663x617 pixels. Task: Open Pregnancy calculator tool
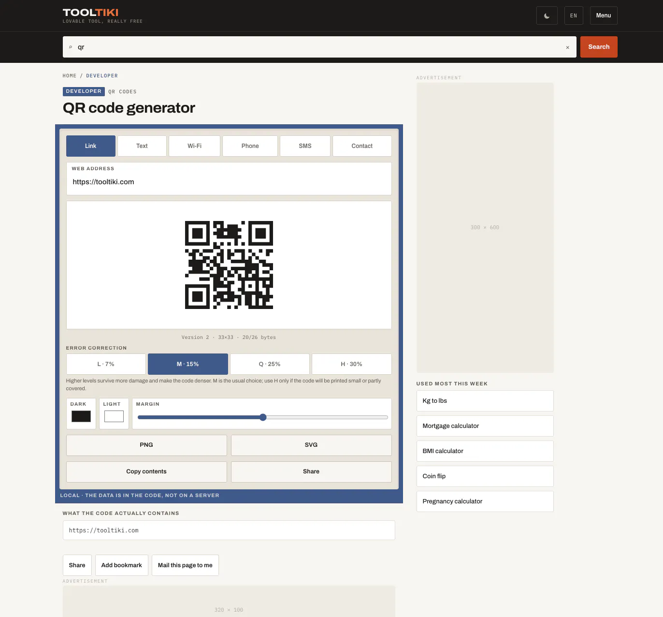[485, 501]
